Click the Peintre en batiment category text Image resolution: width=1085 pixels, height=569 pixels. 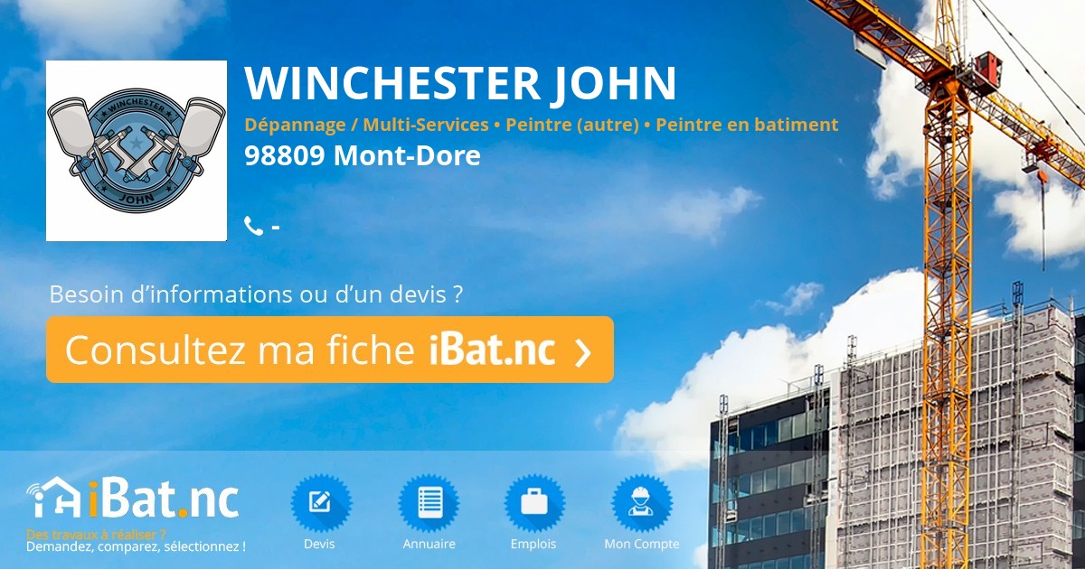[x=747, y=125]
